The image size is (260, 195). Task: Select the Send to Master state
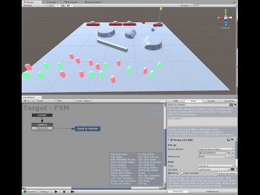[x=88, y=128]
